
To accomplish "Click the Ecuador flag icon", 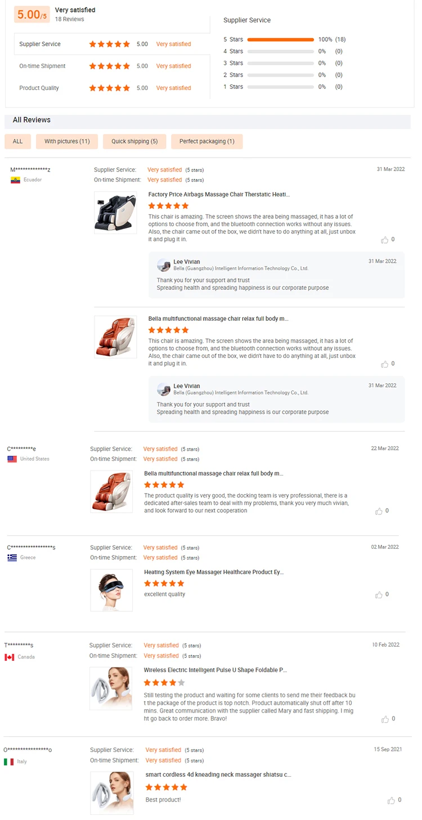I will pos(15,180).
